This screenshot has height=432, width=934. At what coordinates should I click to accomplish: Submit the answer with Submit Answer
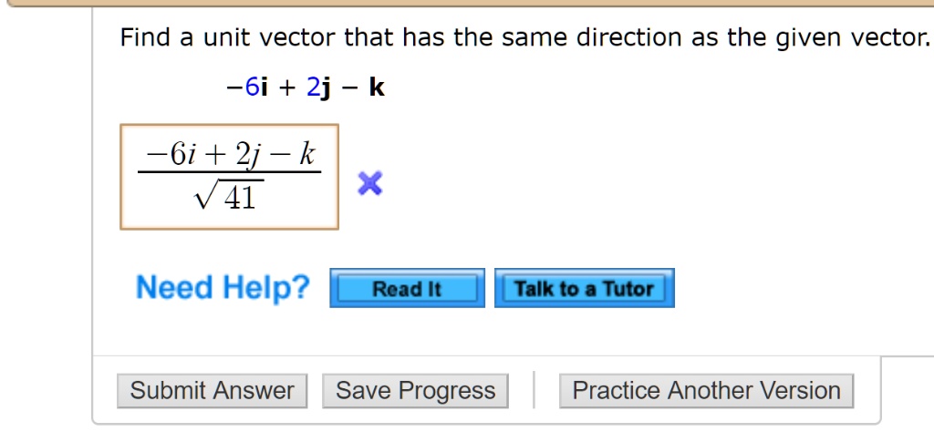pos(212,391)
